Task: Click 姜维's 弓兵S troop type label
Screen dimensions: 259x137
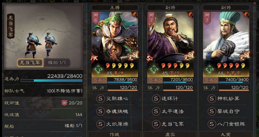Action: [99, 80]
